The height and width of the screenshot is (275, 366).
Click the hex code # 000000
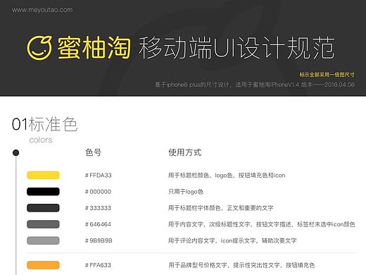(98, 192)
